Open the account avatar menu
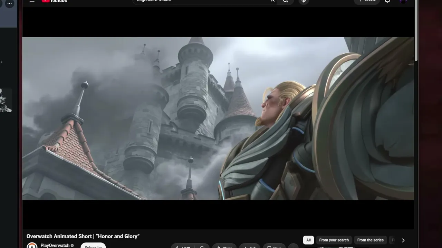Viewport: 442px width, 248px height. point(403,1)
